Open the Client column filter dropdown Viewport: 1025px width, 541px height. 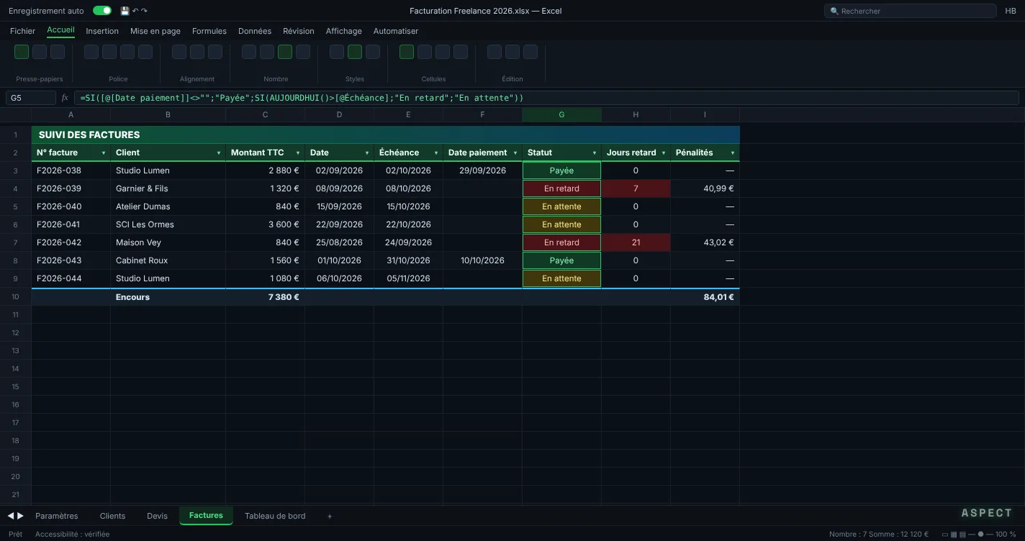click(x=219, y=153)
